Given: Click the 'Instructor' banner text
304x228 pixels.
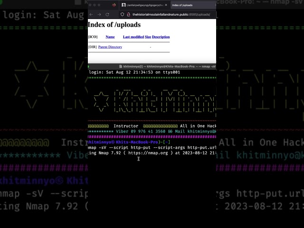Looking at the screenshot, I should (x=126, y=126).
